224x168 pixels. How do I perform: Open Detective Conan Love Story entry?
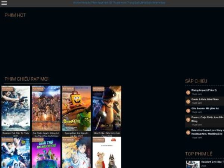(208, 132)
